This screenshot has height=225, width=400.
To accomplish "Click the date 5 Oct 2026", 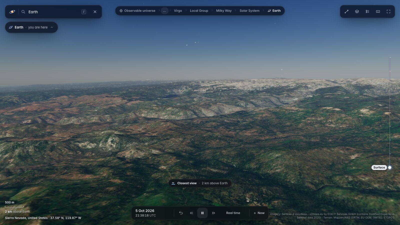I will (x=145, y=211).
